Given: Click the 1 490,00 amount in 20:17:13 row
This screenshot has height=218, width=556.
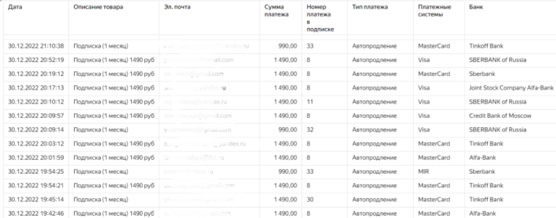Looking at the screenshot, I should (286, 88).
